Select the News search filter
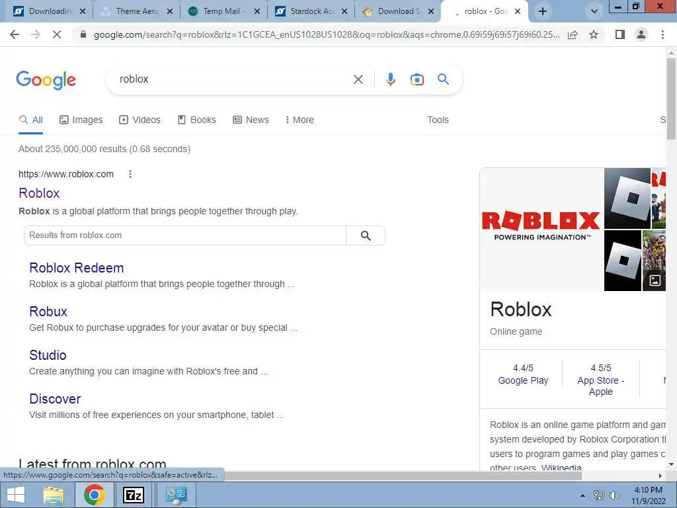This screenshot has height=508, width=677. click(x=251, y=120)
